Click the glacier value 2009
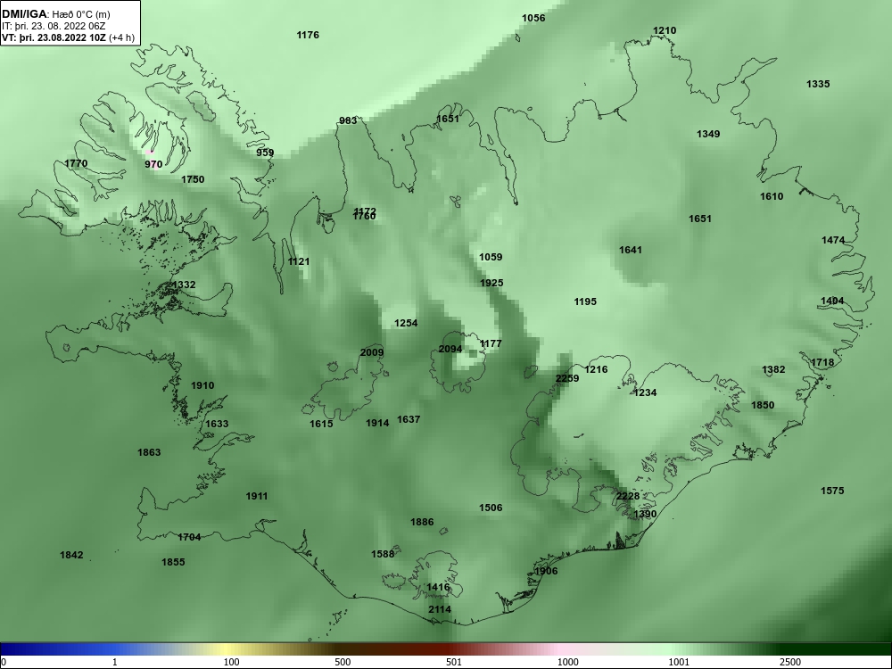This screenshot has height=669, width=892. (x=372, y=352)
